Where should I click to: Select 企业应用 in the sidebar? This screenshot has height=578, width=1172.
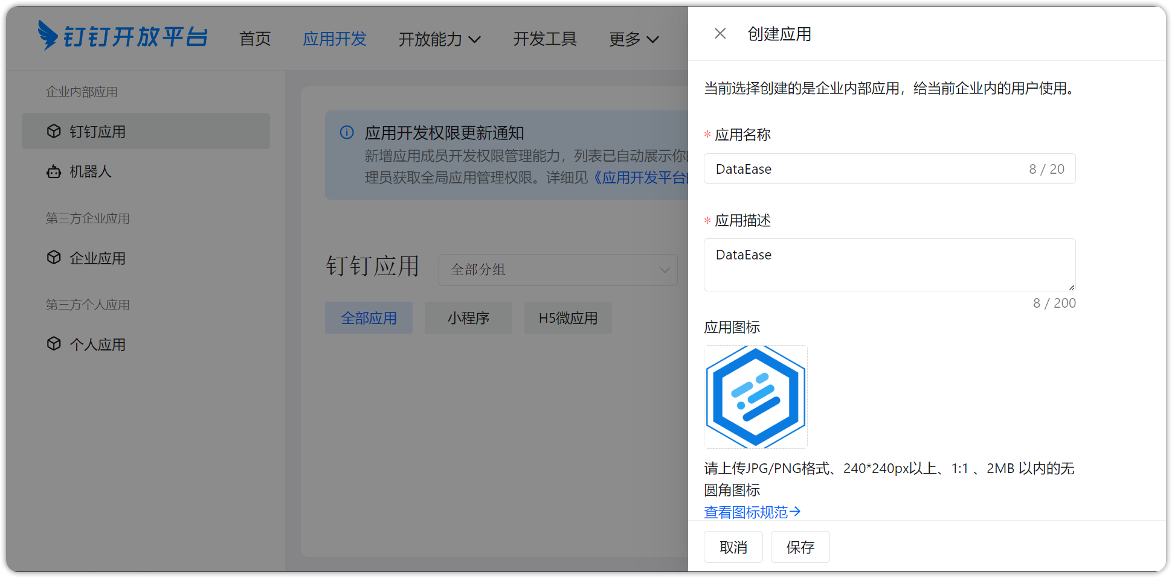coord(146,258)
